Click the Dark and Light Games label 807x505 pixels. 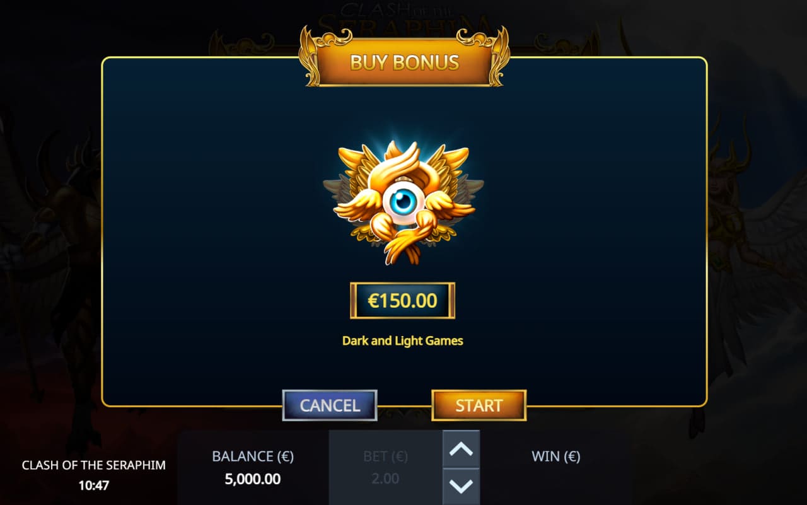click(402, 340)
